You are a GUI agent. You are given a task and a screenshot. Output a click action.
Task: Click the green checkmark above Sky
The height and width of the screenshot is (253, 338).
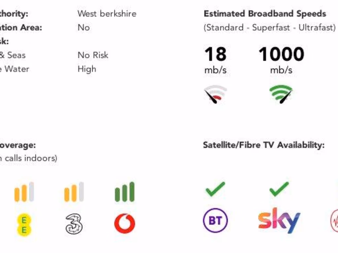click(279, 189)
